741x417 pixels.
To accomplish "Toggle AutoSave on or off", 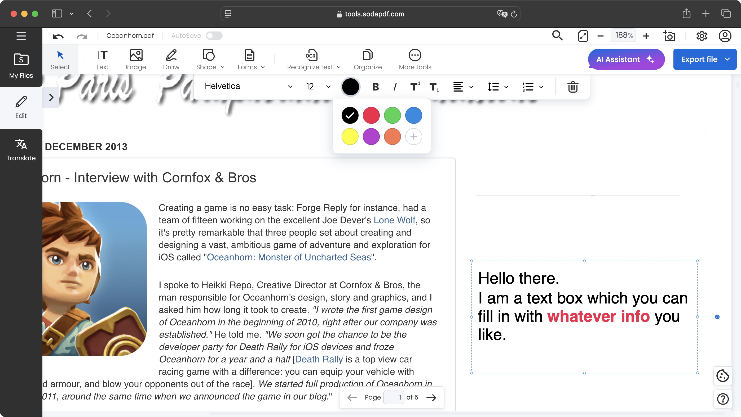I will (x=214, y=35).
